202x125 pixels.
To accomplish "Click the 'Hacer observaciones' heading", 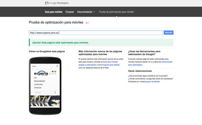I will [140, 71].
